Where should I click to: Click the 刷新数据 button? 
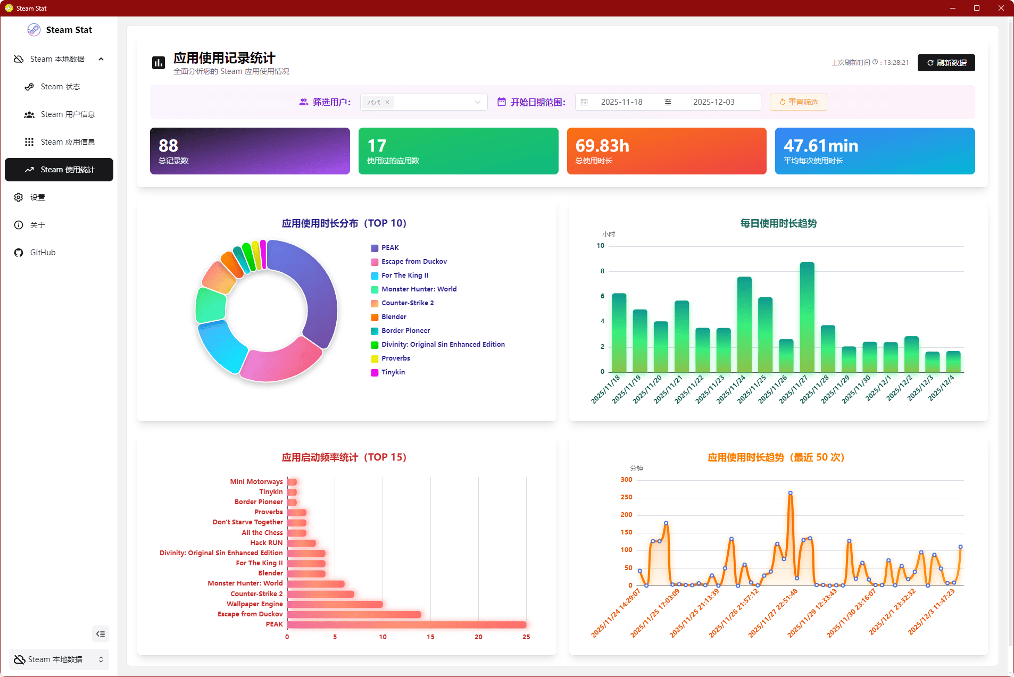click(946, 62)
